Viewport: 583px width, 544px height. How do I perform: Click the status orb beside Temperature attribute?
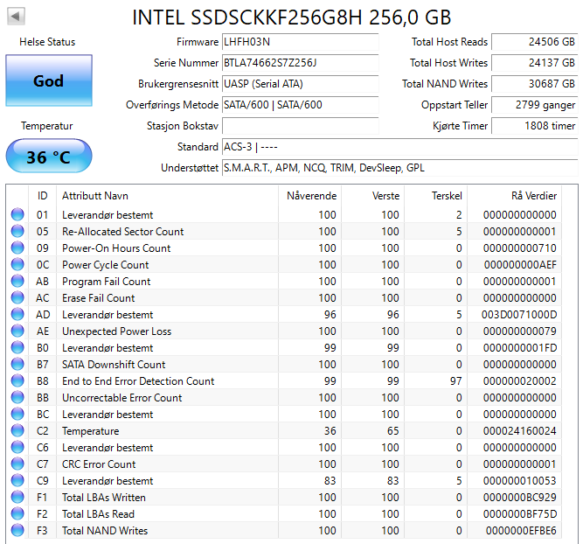pos(17,431)
